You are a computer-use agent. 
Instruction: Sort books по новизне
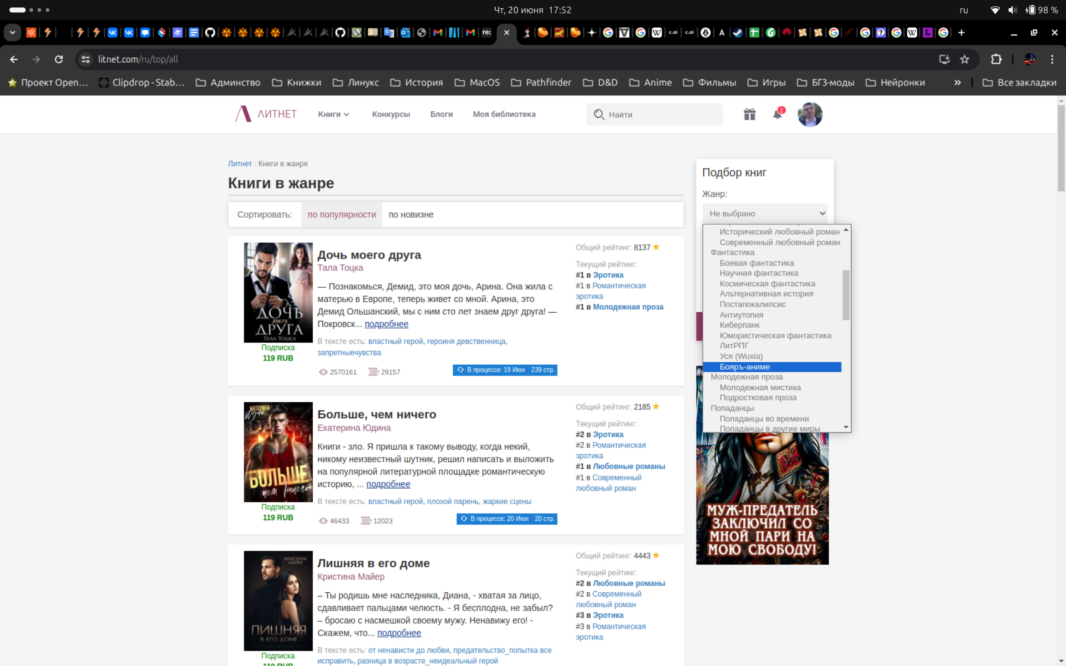tap(411, 214)
